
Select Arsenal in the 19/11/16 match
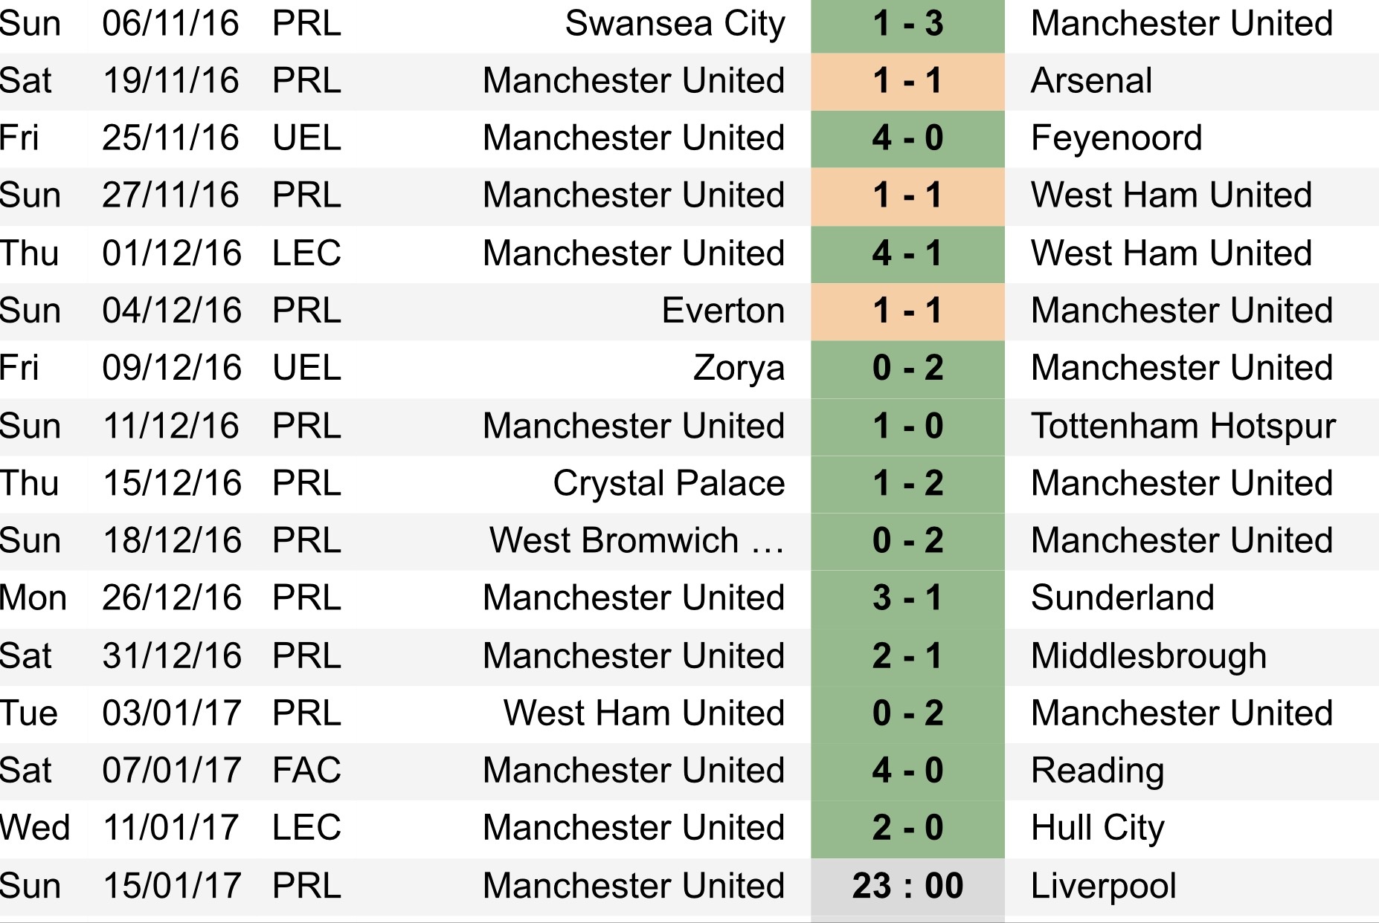pyautogui.click(x=1091, y=81)
